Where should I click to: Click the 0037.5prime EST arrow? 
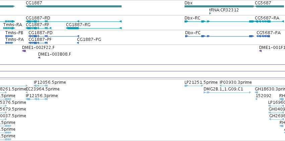coord(3,119)
